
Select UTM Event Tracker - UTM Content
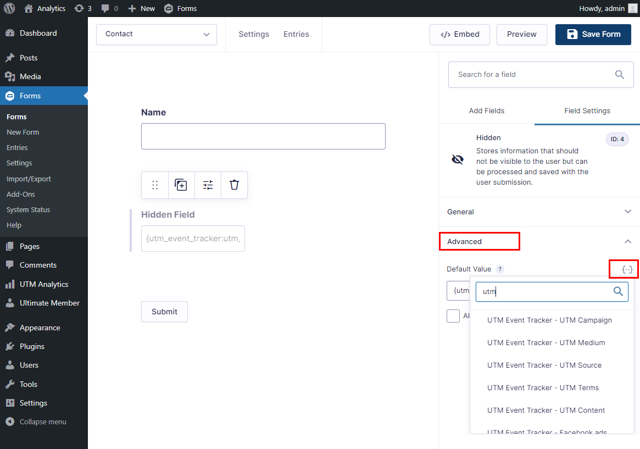click(546, 410)
